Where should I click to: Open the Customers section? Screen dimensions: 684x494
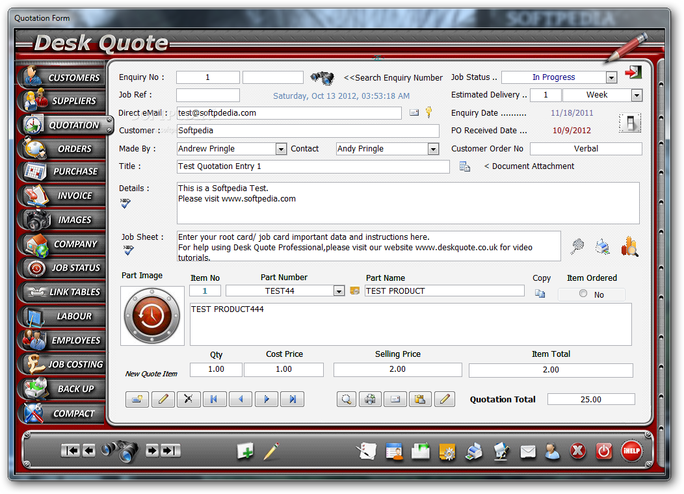62,77
